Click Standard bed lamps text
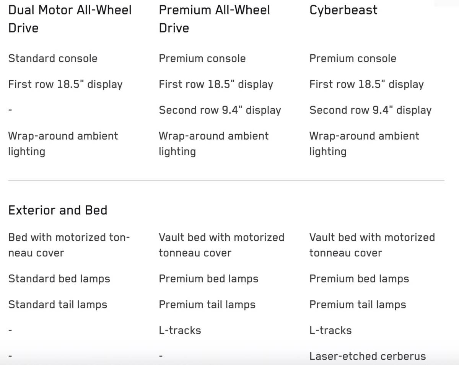This screenshot has height=365, width=459. coord(59,279)
